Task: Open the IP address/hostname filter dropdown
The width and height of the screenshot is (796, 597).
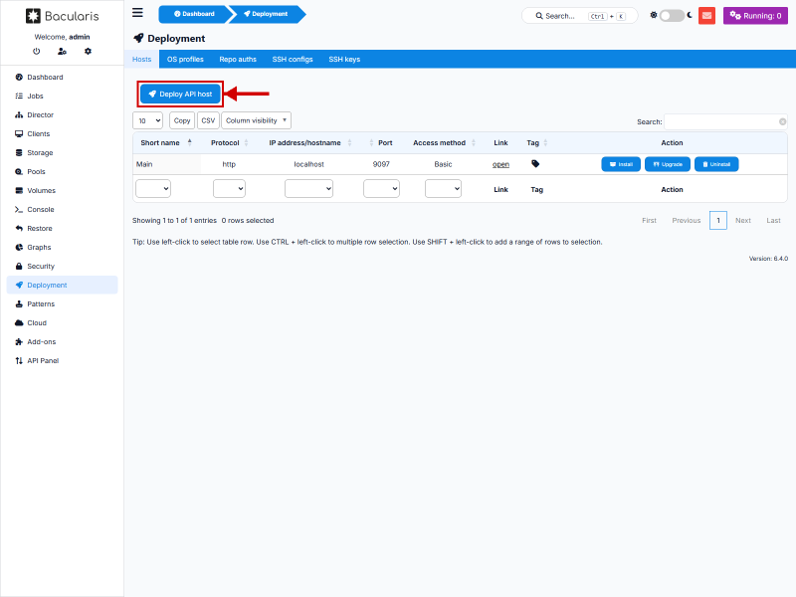Action: pos(308,189)
